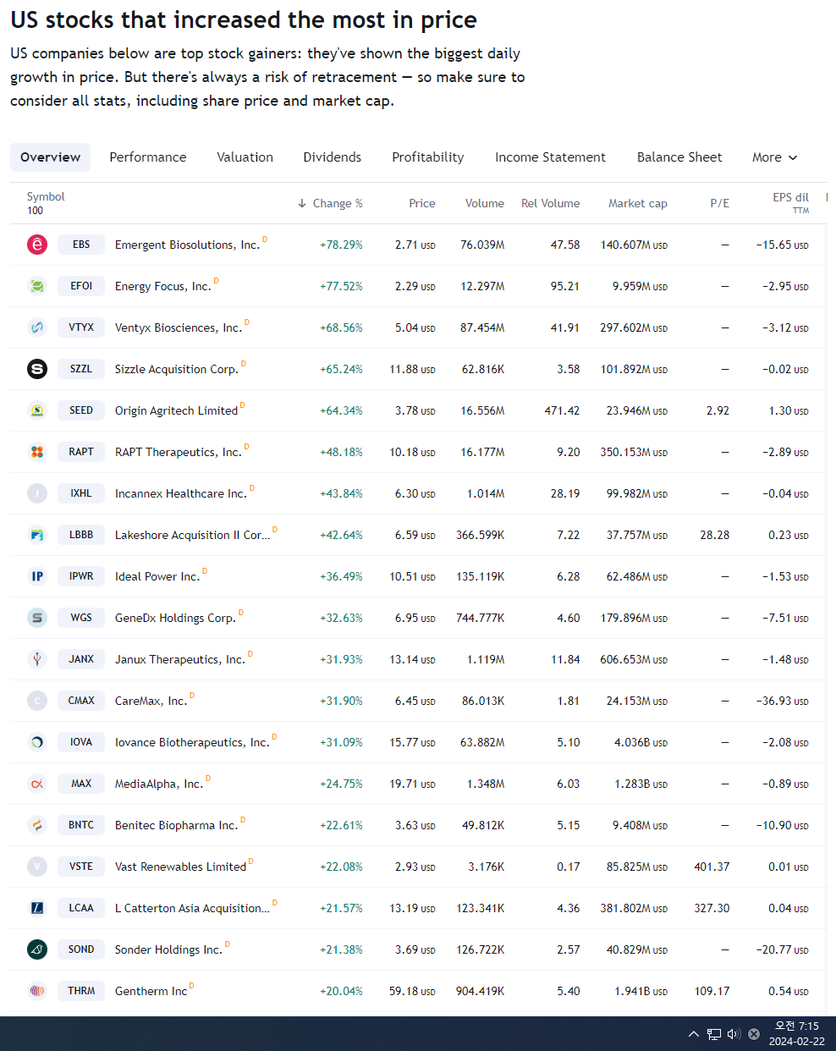The image size is (836, 1051).
Task: Open the Balance Sheet tab
Action: (x=679, y=157)
